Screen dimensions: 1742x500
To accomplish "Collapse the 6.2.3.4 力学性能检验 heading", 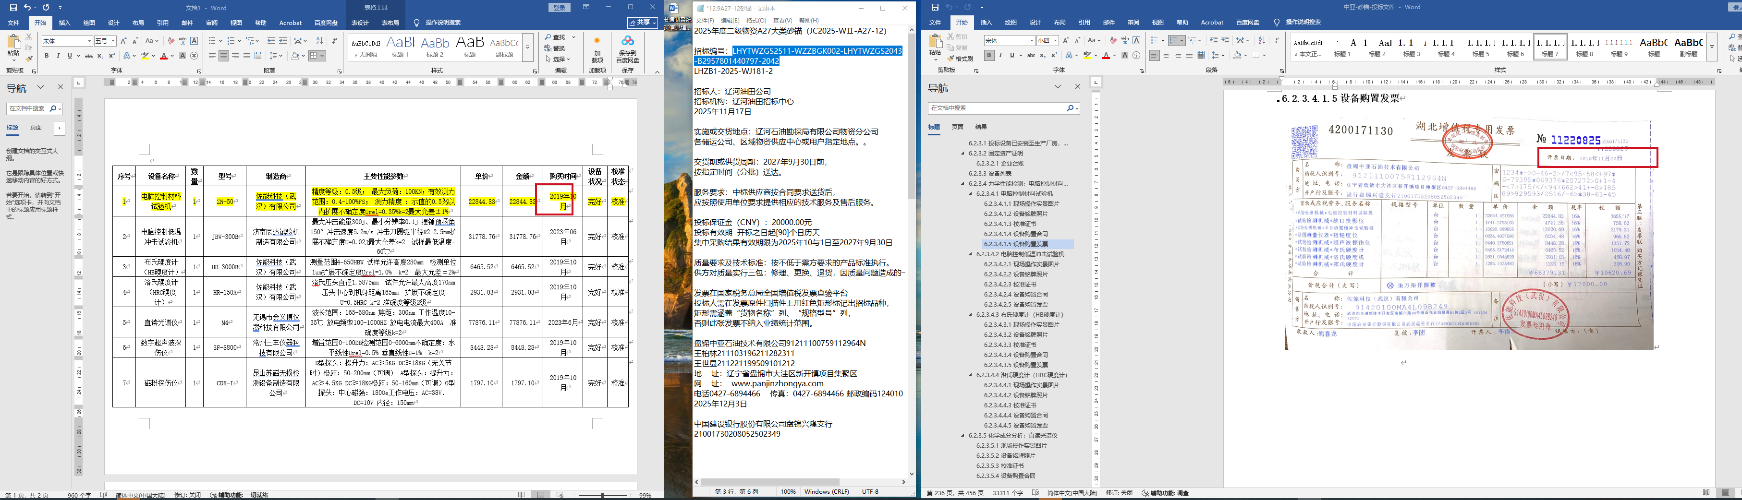I will pyautogui.click(x=963, y=184).
